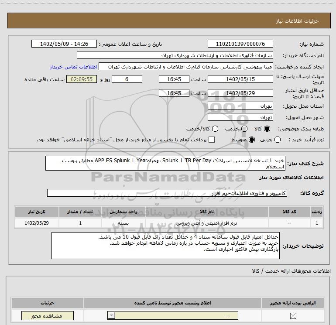Click the response deadline date 1402/05/15
The image size is (336, 325).
point(240,79)
